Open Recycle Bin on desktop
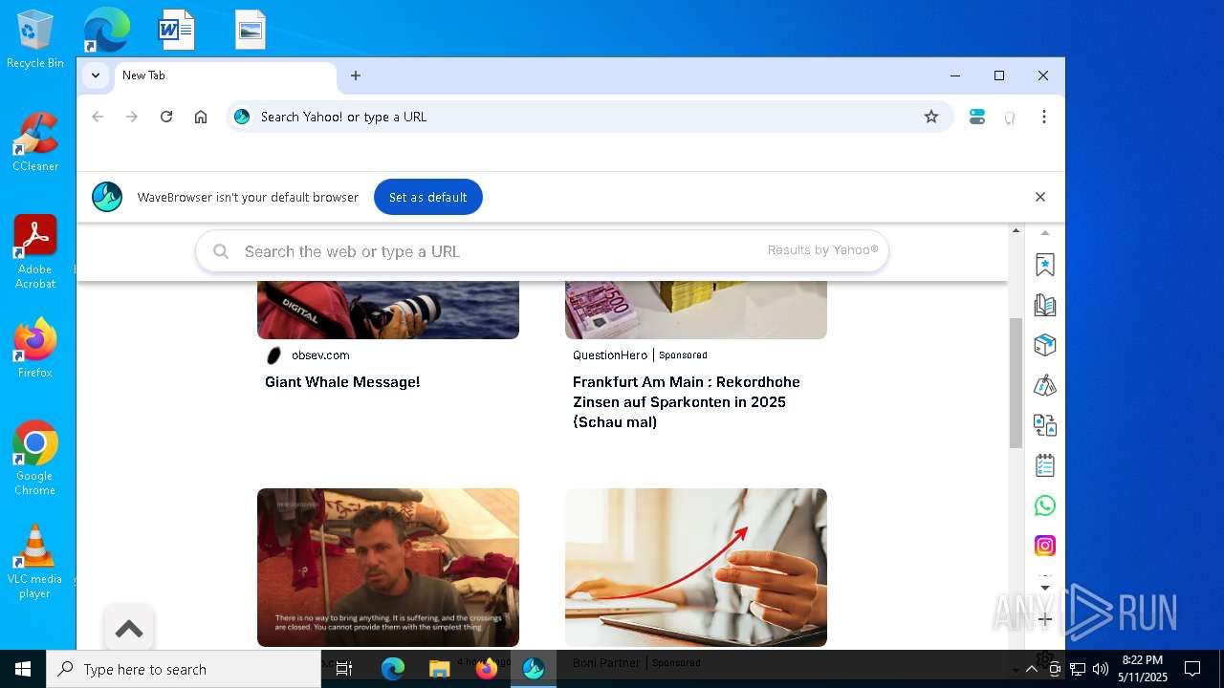The width and height of the screenshot is (1224, 688). 35,39
